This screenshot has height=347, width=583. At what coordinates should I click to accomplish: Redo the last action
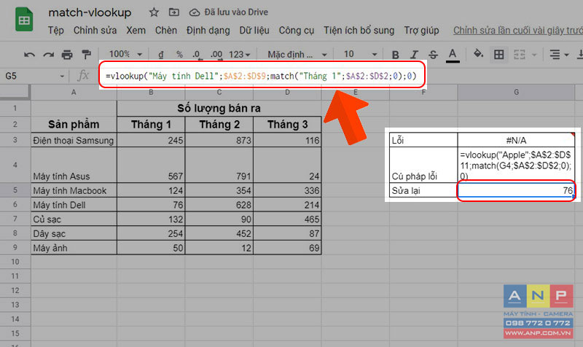48,55
